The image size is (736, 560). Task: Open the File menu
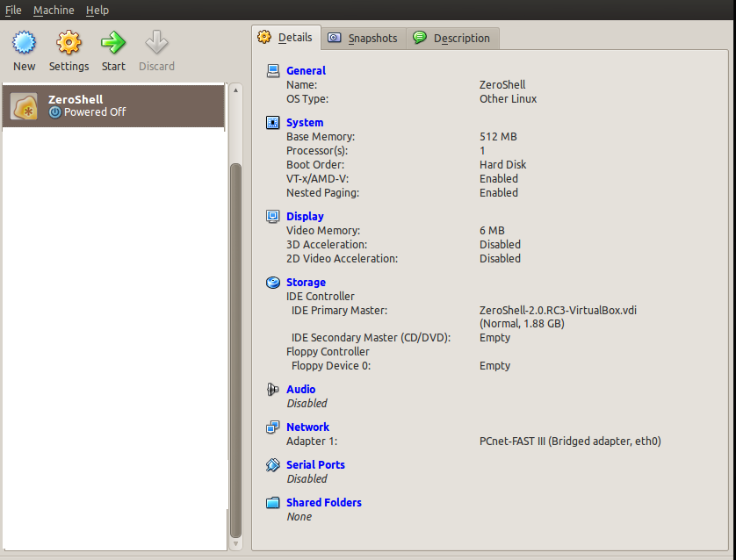(13, 10)
